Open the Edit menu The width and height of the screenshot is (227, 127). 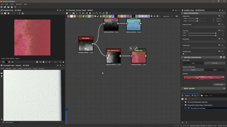pyautogui.click(x=7, y=4)
